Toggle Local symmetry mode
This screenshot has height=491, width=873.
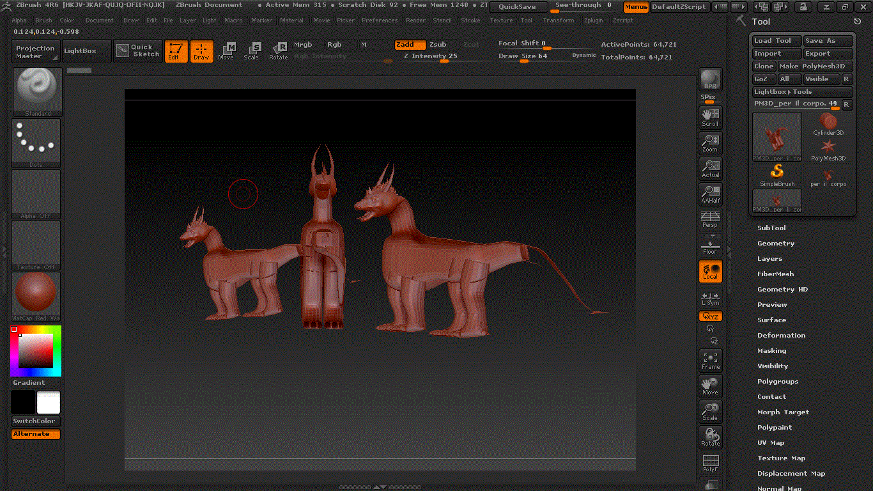[x=711, y=270]
